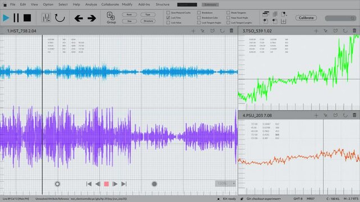The width and height of the screenshot is (360, 202).
Task: Click the left-arrow export page icon
Action: tap(275, 21)
